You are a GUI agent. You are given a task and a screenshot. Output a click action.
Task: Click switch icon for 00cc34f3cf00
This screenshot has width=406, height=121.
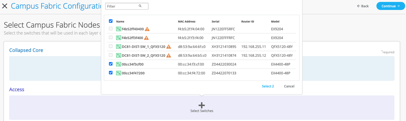click(118, 64)
